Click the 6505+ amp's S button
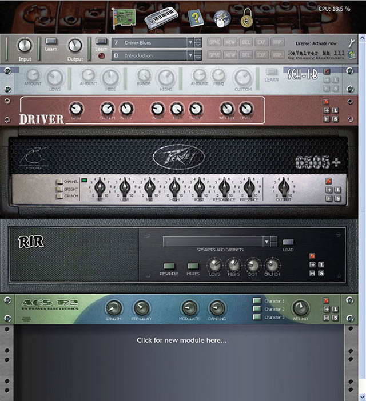Image resolution: width=366 pixels, height=401 pixels. point(337,198)
